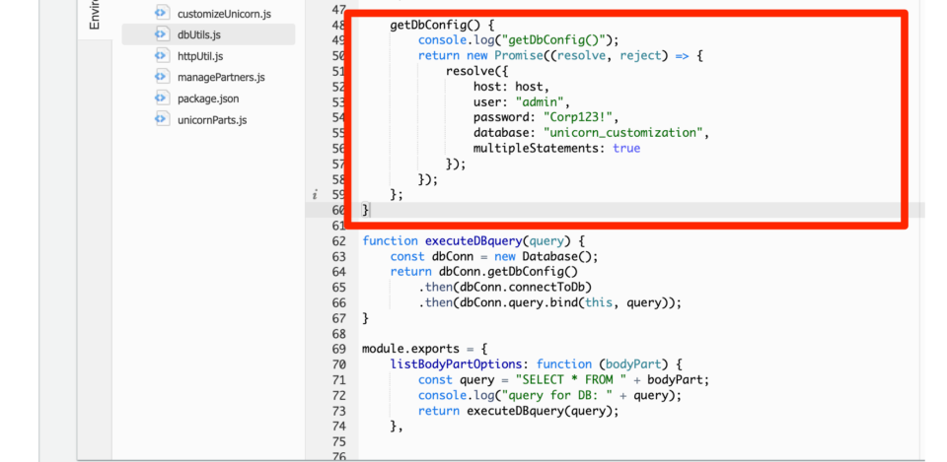Viewport: 947px width, 462px height.
Task: Select the package.json file name
Action: coord(208,99)
